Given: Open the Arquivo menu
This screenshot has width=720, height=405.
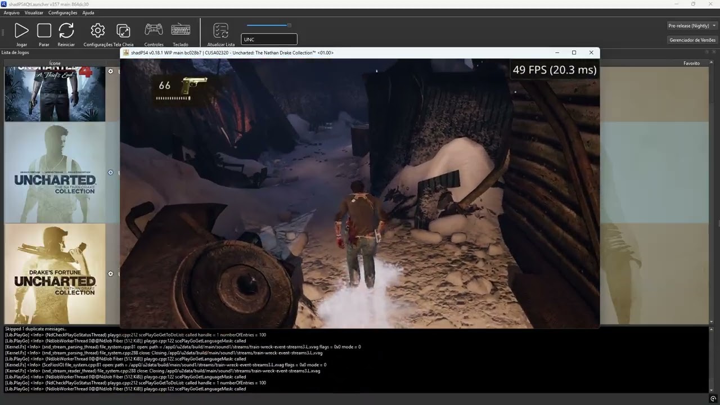Looking at the screenshot, I should click(11, 12).
